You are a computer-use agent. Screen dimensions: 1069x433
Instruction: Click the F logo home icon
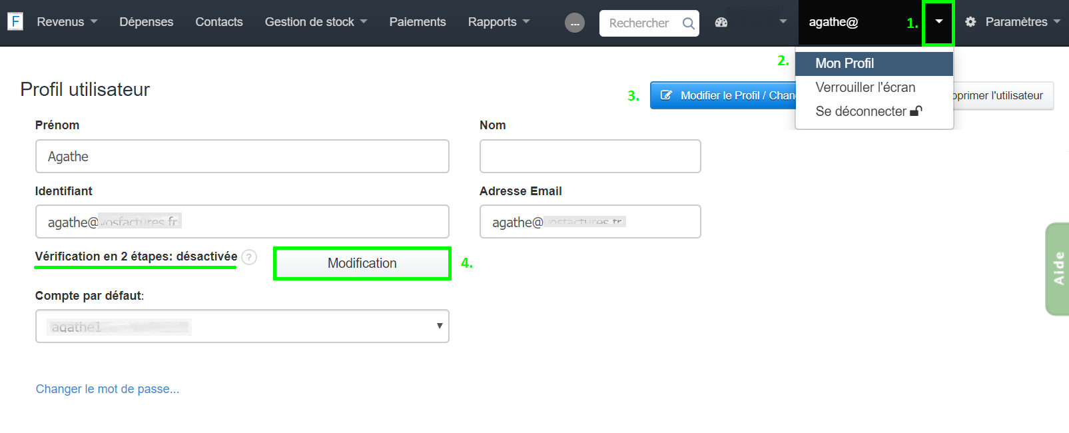(15, 21)
